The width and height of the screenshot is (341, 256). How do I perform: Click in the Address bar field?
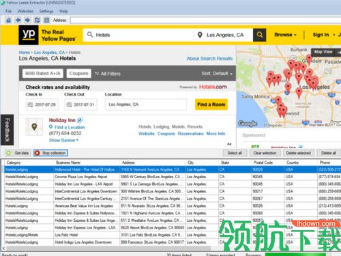tap(205, 20)
